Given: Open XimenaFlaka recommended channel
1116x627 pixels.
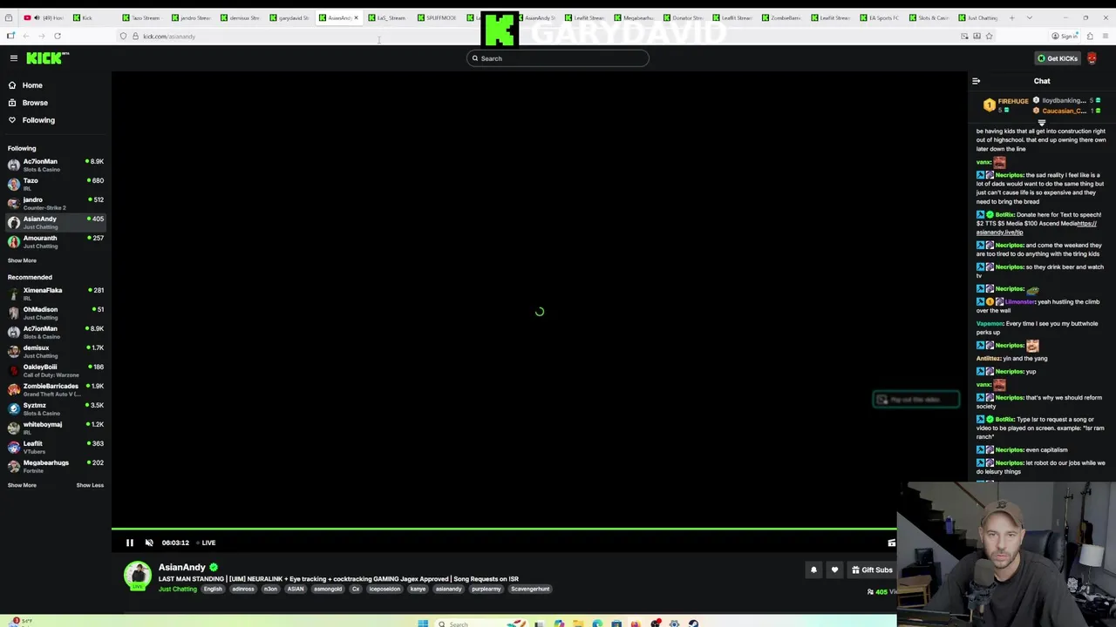Looking at the screenshot, I should pyautogui.click(x=56, y=293).
